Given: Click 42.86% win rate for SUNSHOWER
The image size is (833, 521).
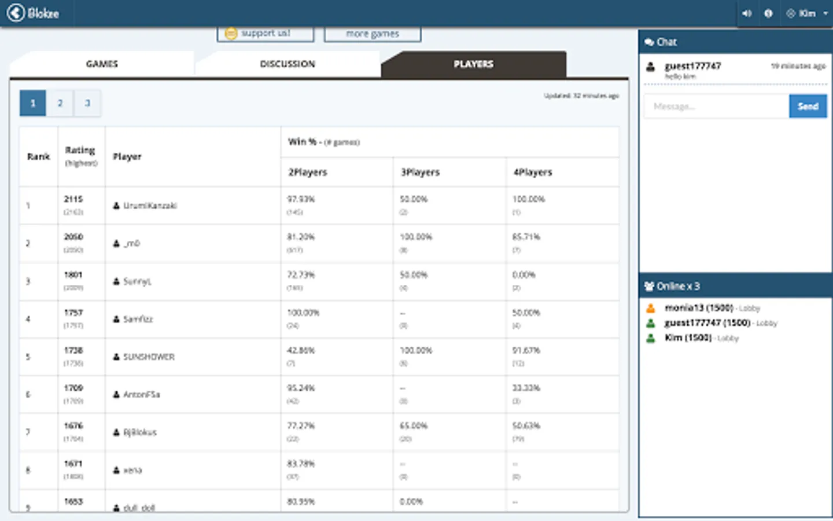Looking at the screenshot, I should click(x=301, y=351).
